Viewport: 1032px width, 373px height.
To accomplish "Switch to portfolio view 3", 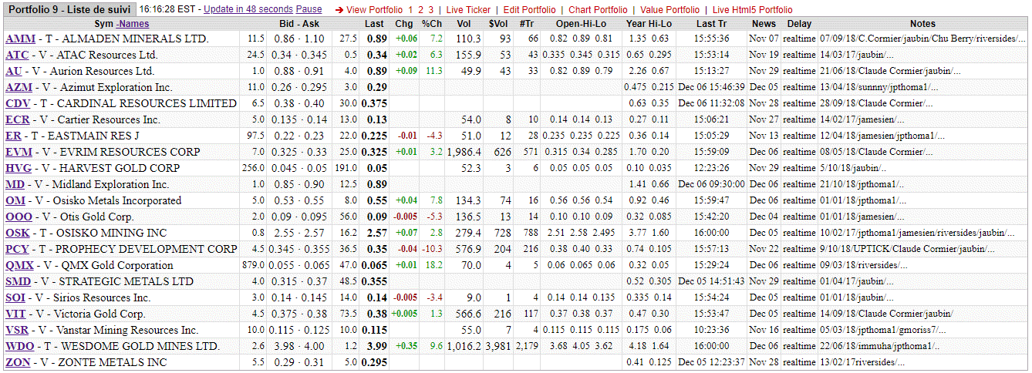I will click(431, 10).
